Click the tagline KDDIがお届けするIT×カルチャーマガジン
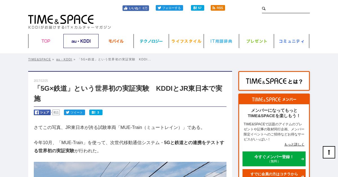 coord(70,27)
